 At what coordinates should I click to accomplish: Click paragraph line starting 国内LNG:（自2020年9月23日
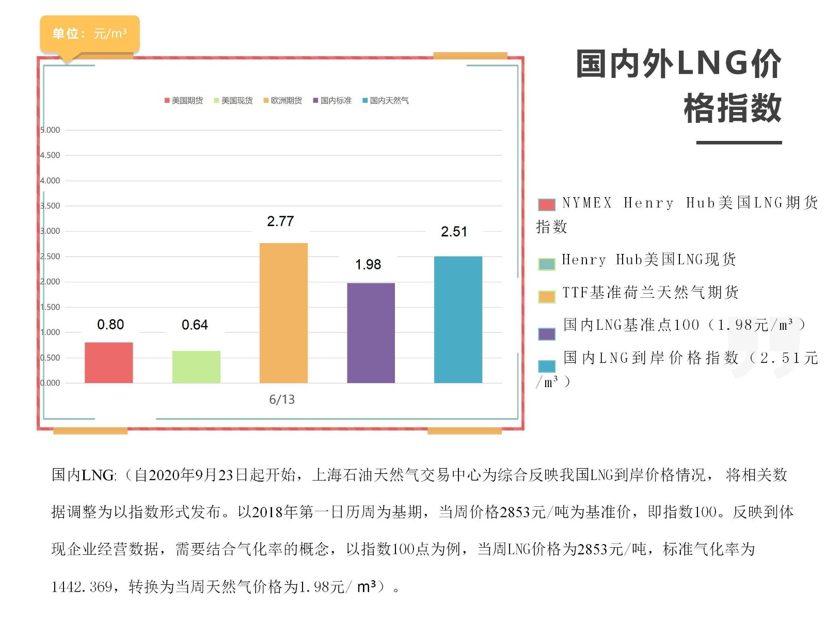coord(419,475)
